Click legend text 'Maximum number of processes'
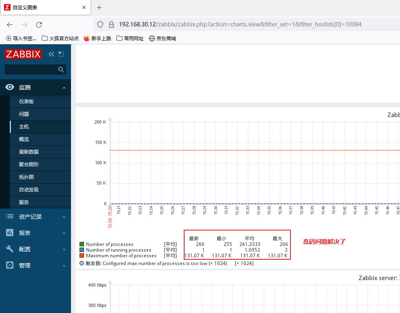The height and width of the screenshot is (313, 400). coord(121,256)
